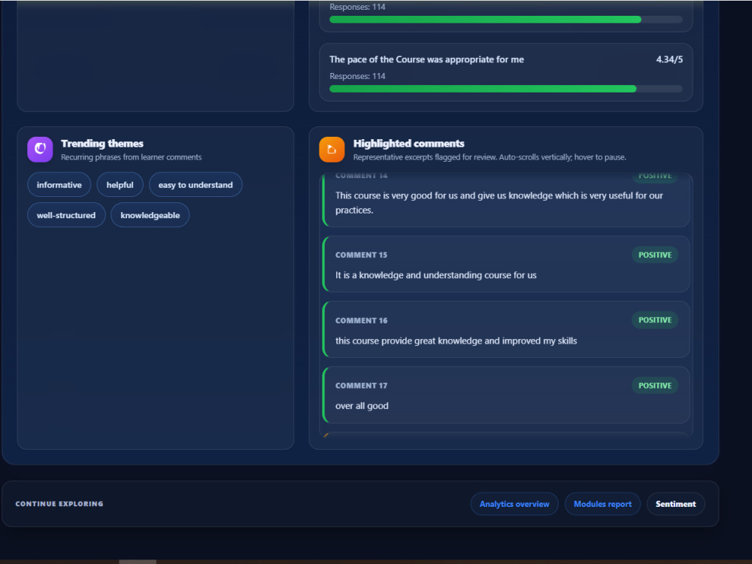Image resolution: width=752 pixels, height=564 pixels.
Task: Click 'The pace of the Course was appropriate' heading
Action: (426, 59)
